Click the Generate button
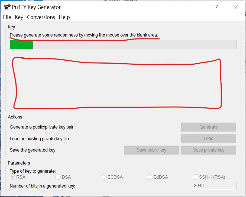Screen dimensions: 246x197 (209, 127)
